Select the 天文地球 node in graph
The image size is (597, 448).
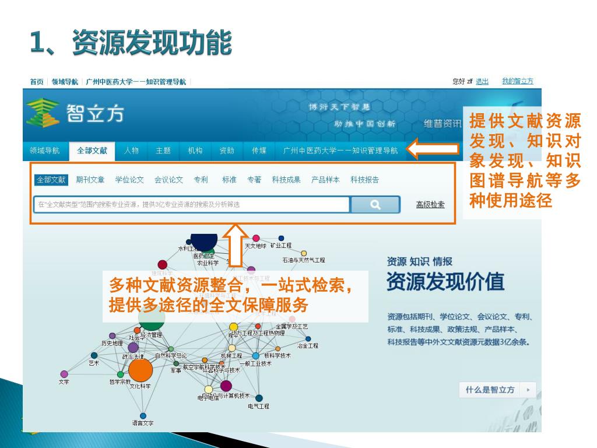pos(257,239)
